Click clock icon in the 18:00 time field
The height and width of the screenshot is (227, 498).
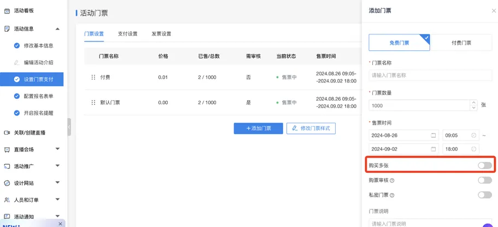(473, 149)
